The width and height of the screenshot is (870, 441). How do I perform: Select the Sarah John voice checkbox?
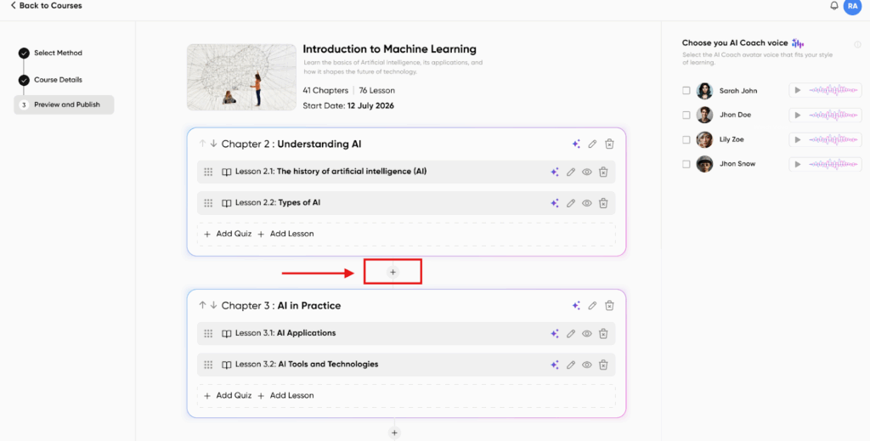pos(686,91)
